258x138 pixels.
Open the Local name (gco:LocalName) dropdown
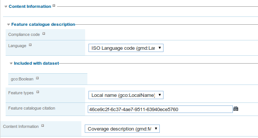126,95
